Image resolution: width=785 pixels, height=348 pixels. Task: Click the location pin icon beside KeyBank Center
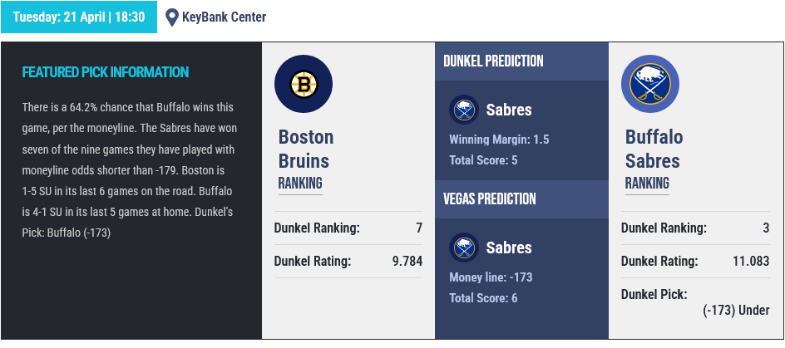[x=172, y=17]
